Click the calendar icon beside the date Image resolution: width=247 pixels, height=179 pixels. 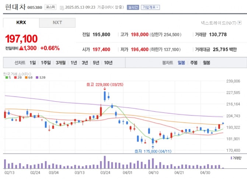62,8
